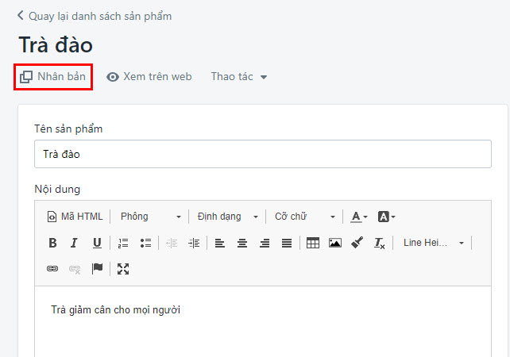Image resolution: width=510 pixels, height=357 pixels.
Task: Go back to product list link
Action: (x=95, y=16)
